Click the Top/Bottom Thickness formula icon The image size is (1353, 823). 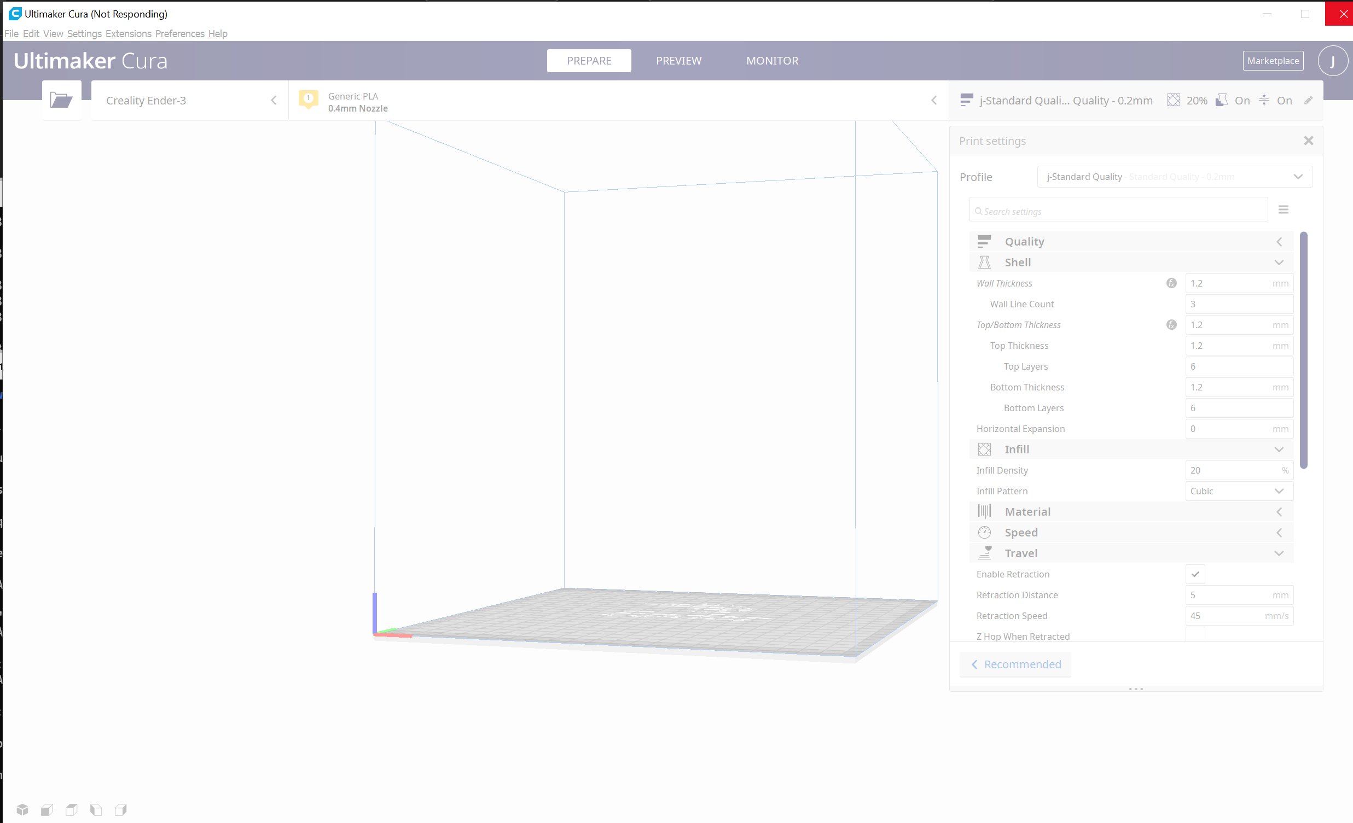(x=1171, y=325)
